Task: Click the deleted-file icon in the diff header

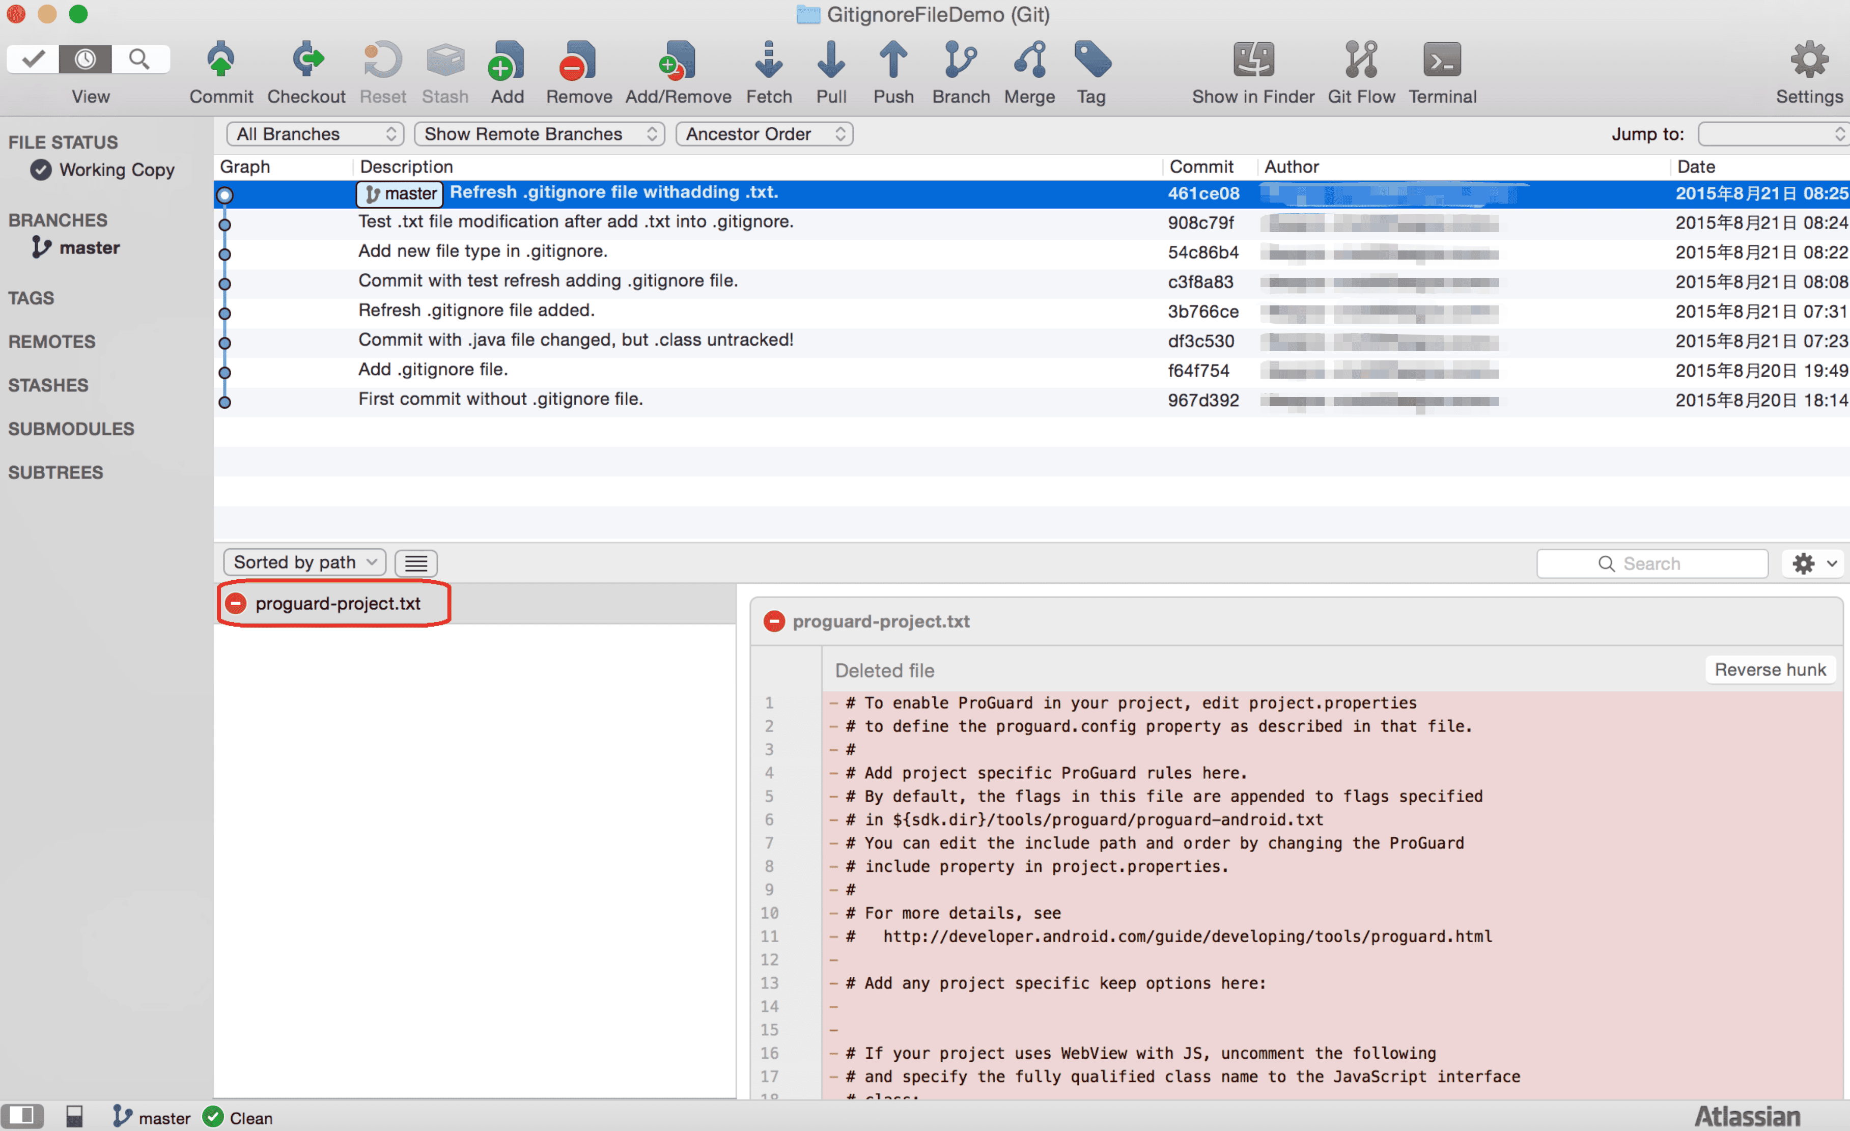Action: pos(773,621)
